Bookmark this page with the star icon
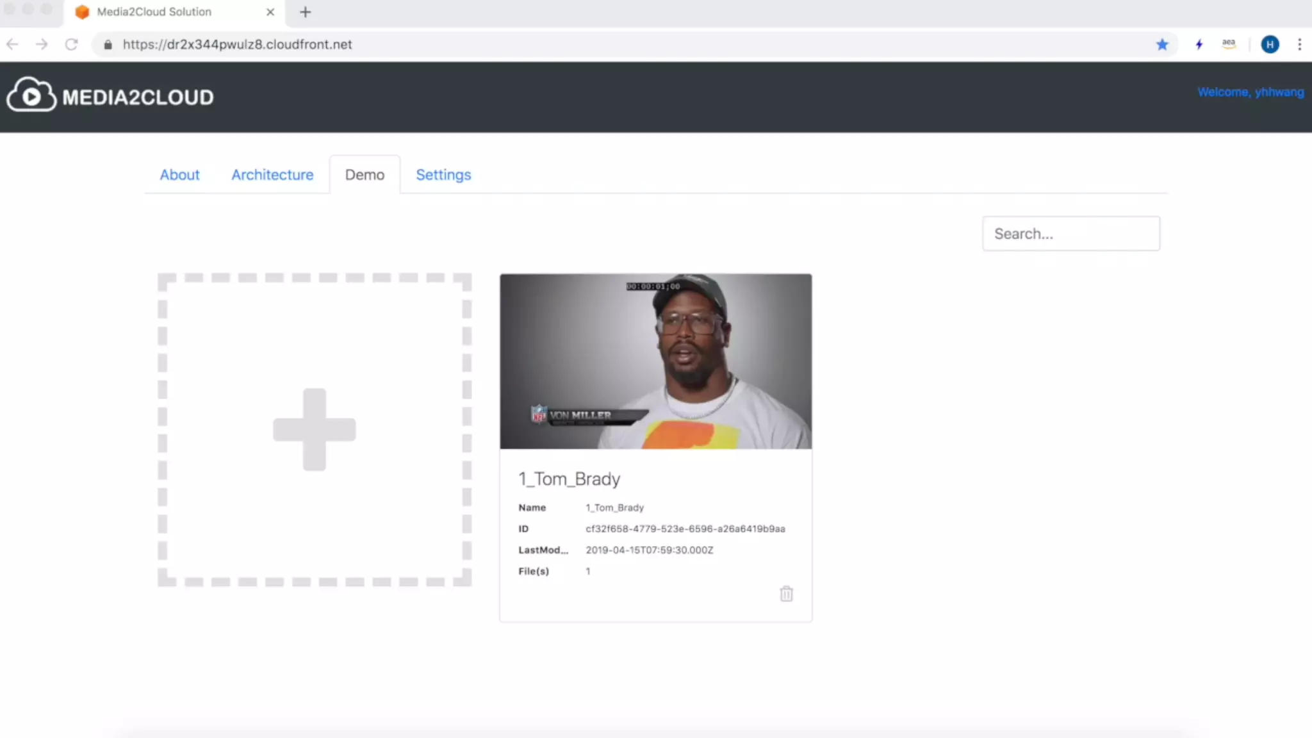 coord(1162,44)
